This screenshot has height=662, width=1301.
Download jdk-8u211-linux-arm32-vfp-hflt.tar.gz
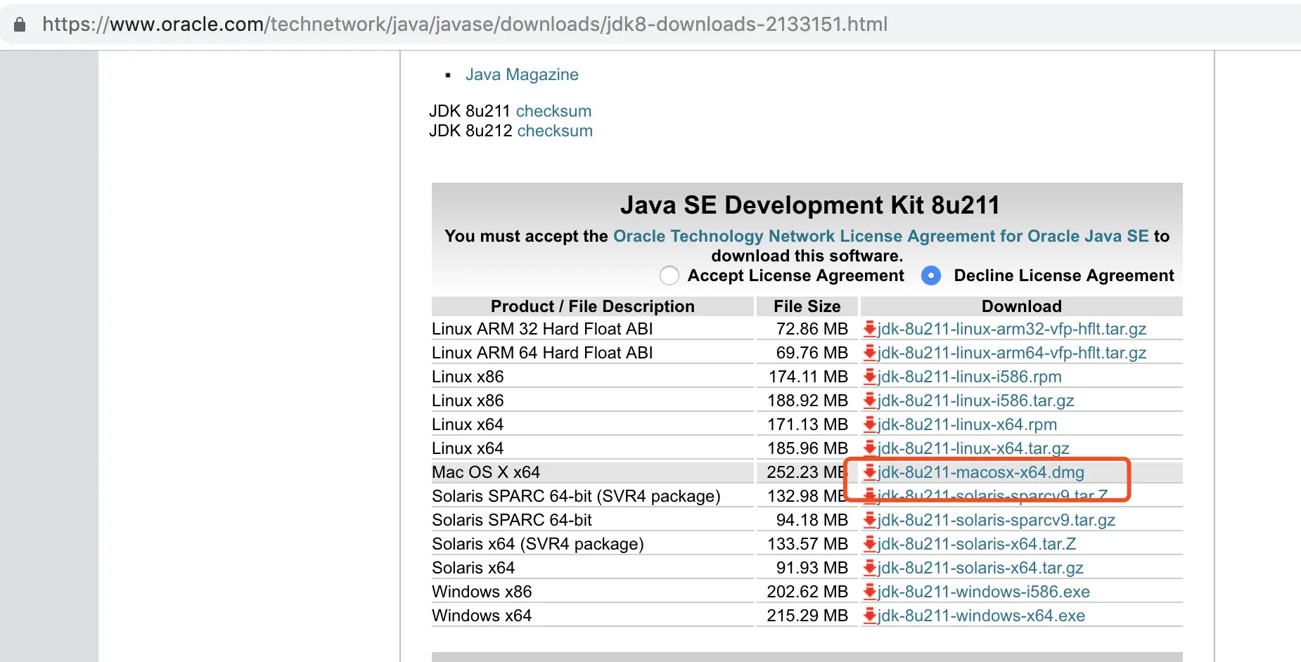coord(1012,329)
